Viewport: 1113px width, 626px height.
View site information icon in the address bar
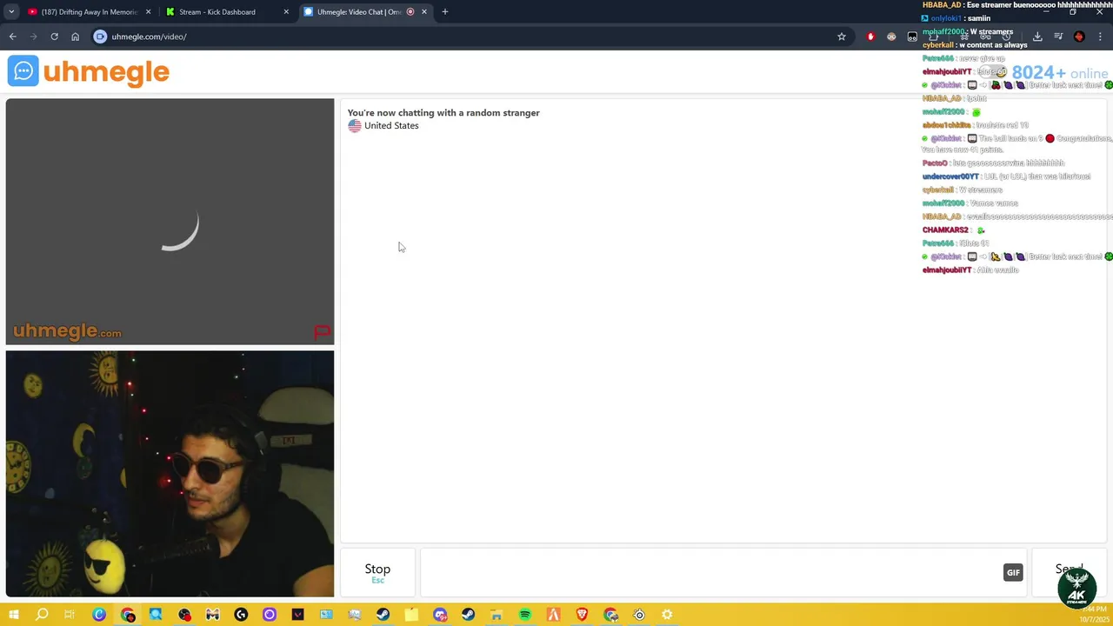pos(100,37)
